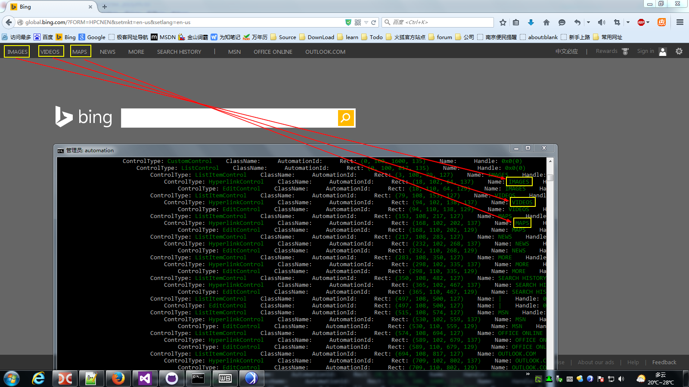The width and height of the screenshot is (689, 387).
Task: Bookmark this page with the star icon
Action: [x=503, y=22]
